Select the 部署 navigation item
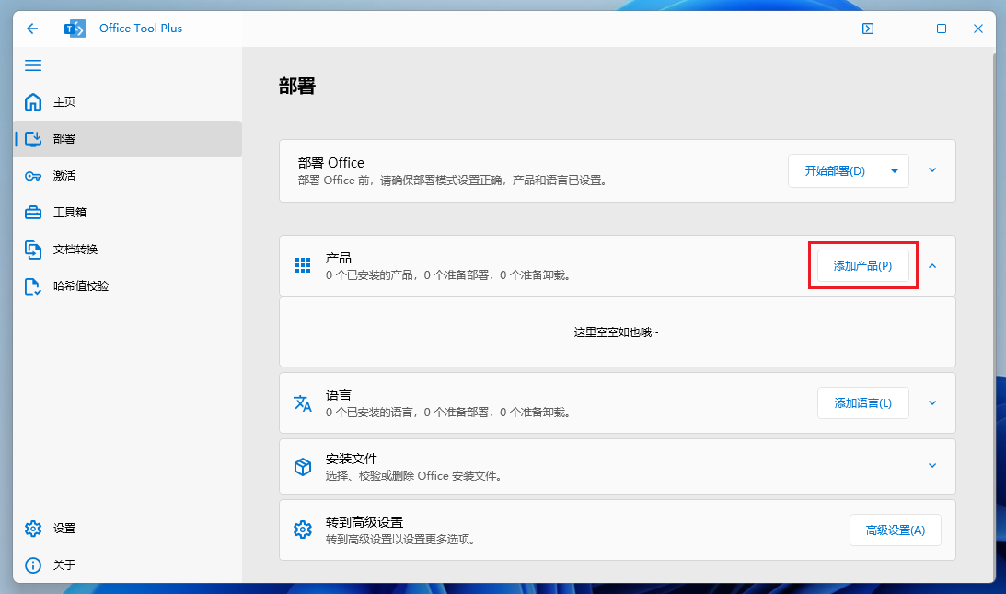This screenshot has width=1006, height=594. (x=128, y=139)
